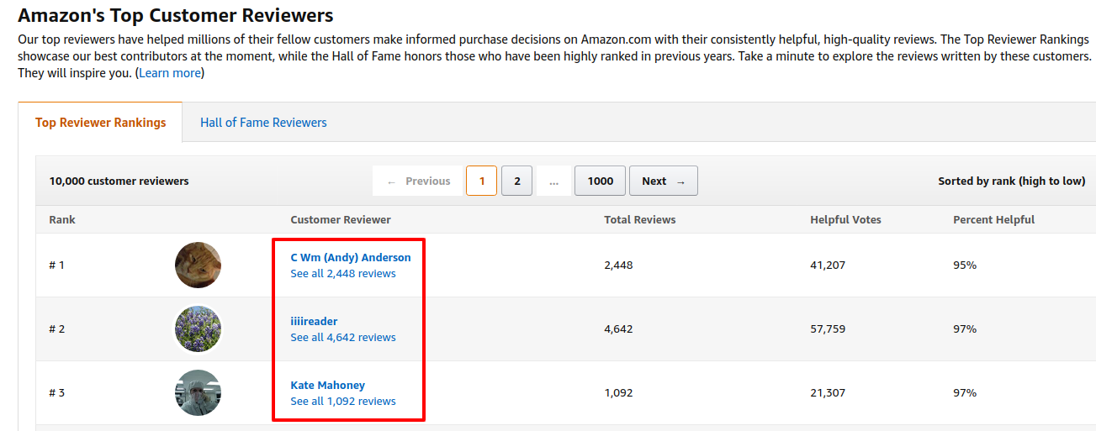Click the Rank column header
This screenshot has height=431, width=1096.
[62, 220]
